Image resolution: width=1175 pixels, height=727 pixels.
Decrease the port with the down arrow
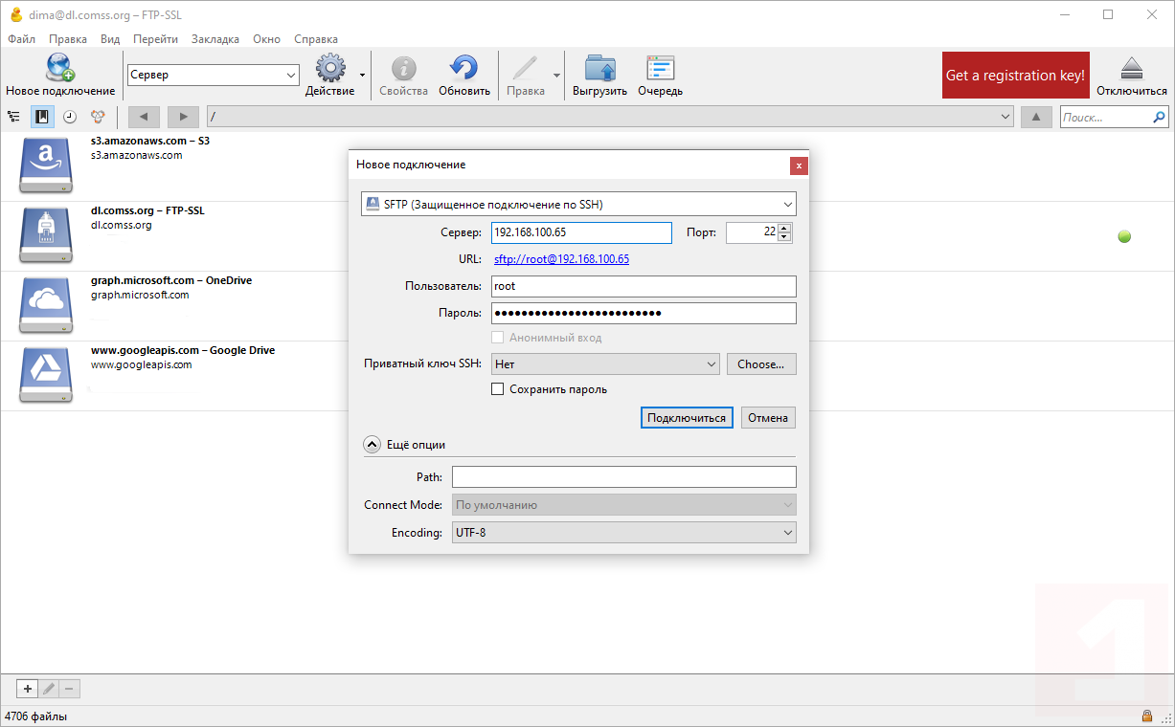click(785, 237)
